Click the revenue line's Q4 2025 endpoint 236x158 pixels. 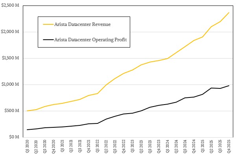click(x=229, y=12)
